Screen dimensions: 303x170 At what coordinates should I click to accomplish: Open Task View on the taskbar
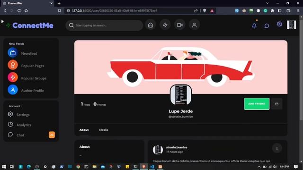point(12,167)
